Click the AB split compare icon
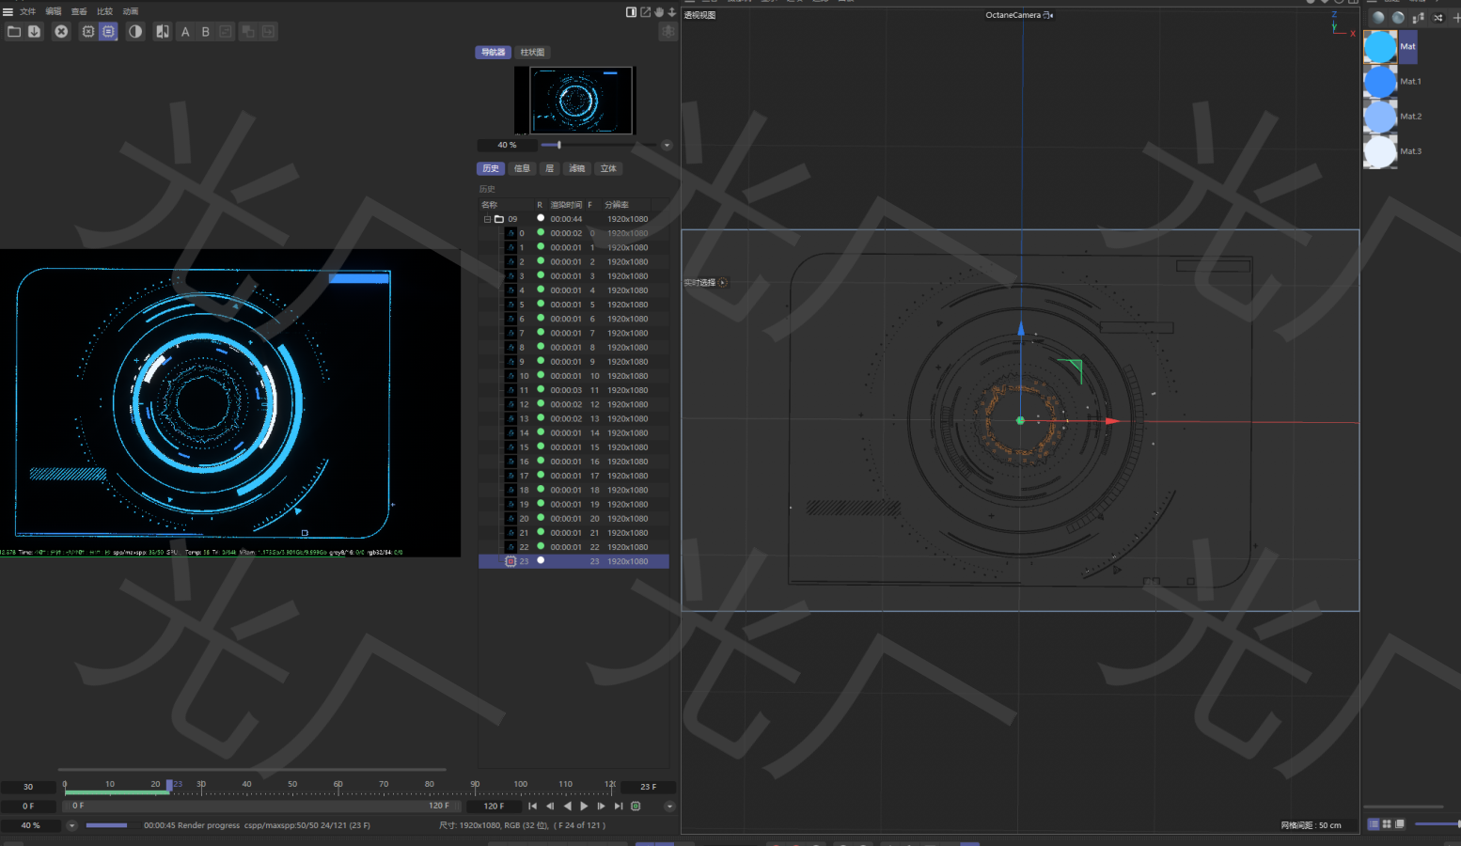 coord(163,32)
